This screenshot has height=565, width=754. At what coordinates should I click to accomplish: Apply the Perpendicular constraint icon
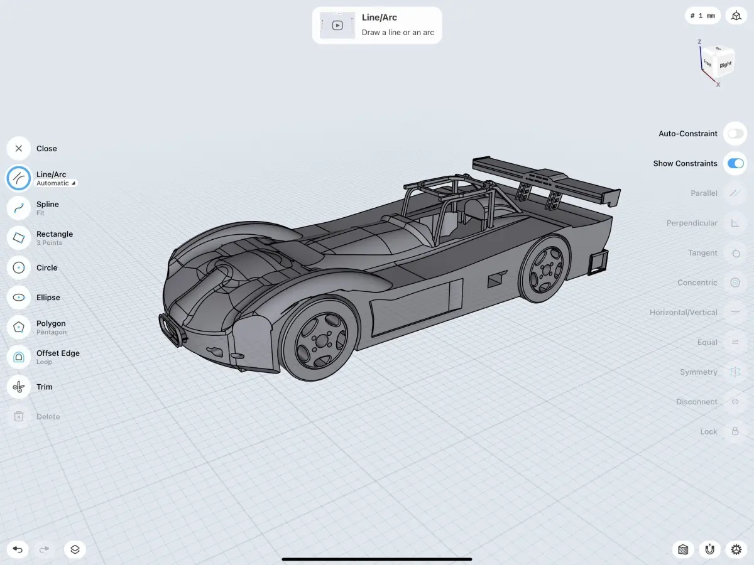735,223
